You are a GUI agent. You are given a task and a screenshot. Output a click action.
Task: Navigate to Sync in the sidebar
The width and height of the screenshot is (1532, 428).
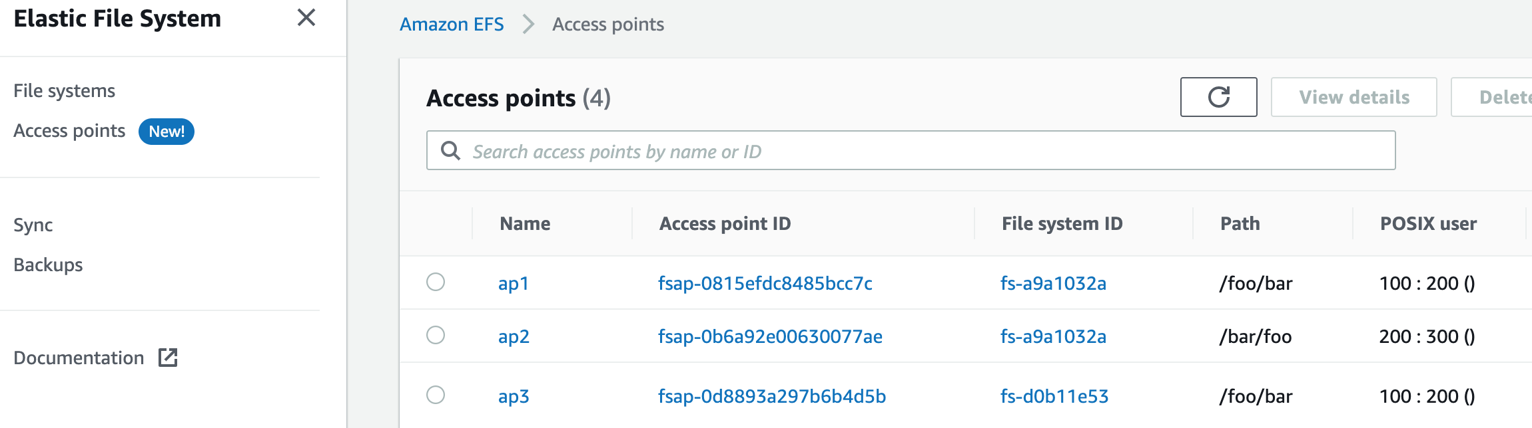[32, 225]
